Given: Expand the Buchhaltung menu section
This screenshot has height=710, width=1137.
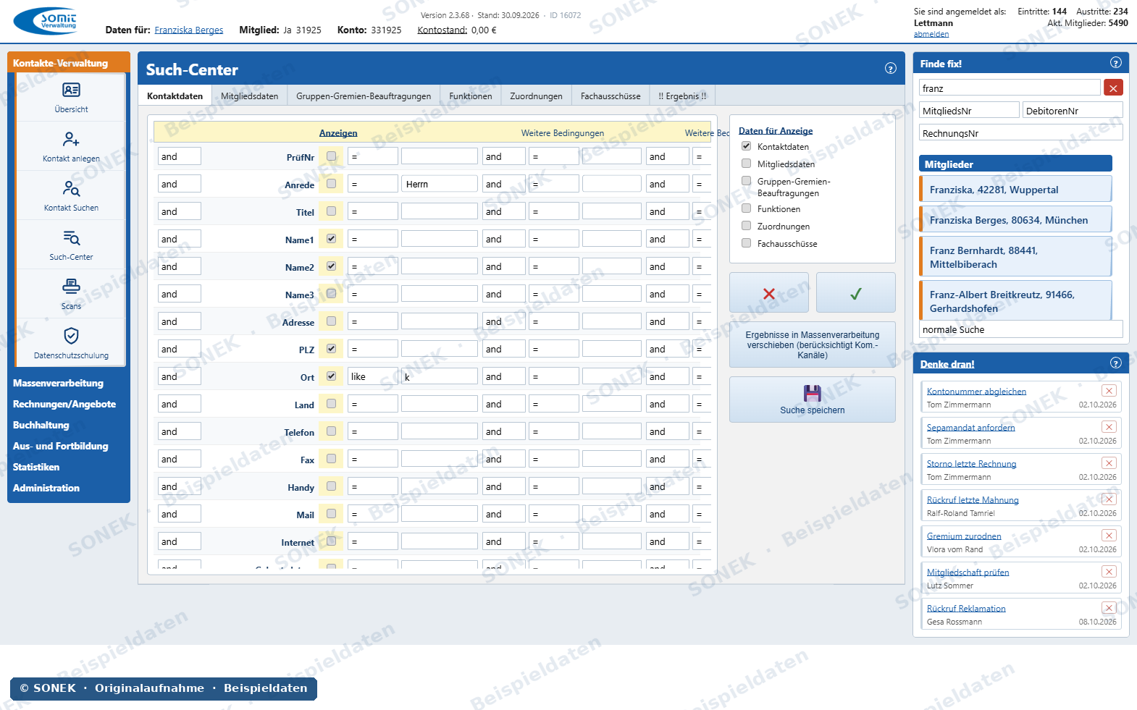Looking at the screenshot, I should (41, 425).
